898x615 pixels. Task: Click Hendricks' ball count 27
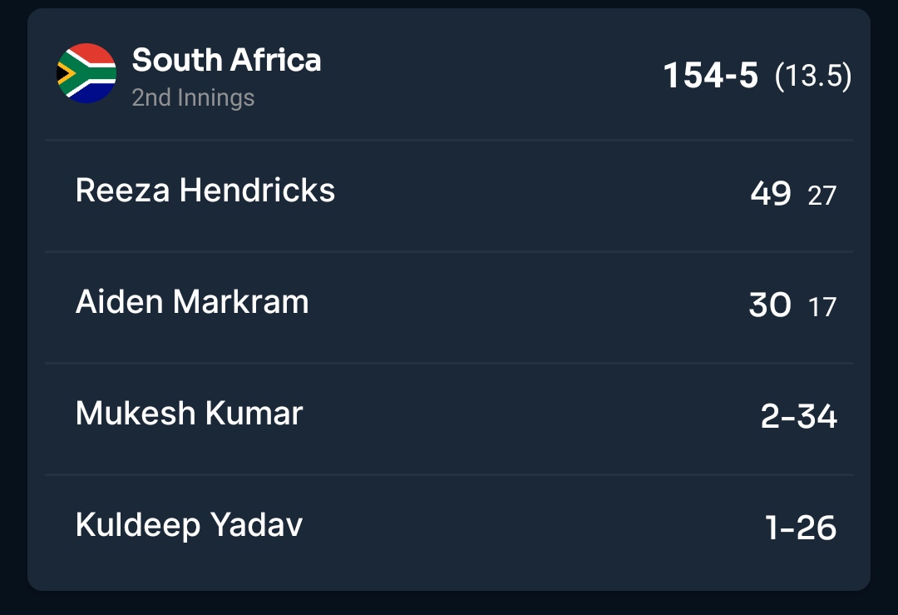824,196
